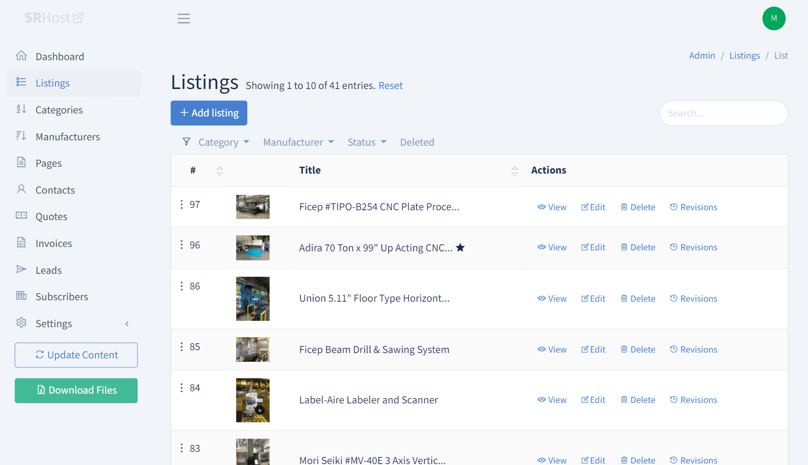The height and width of the screenshot is (465, 808).
Task: Open row options dots for listing 97
Action: coord(182,204)
